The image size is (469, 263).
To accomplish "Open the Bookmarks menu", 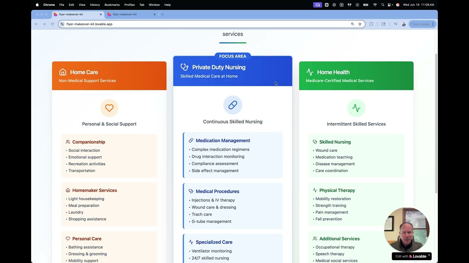I will pos(112,5).
